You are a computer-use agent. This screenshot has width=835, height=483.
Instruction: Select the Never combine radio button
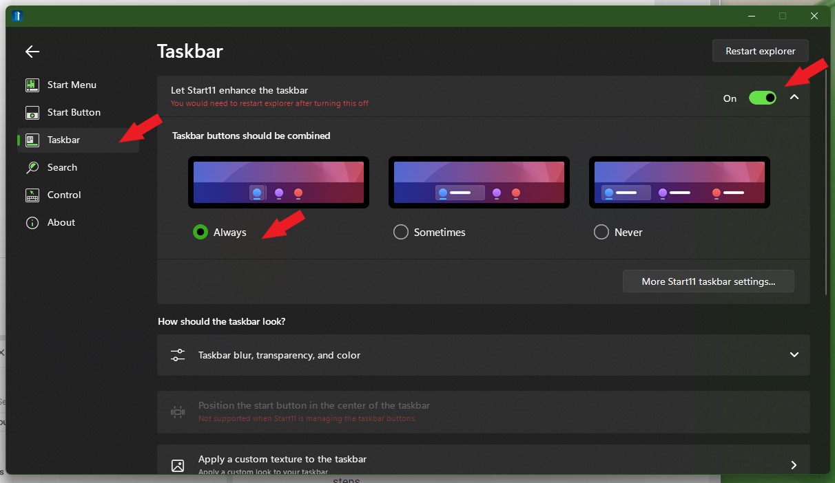(x=601, y=233)
